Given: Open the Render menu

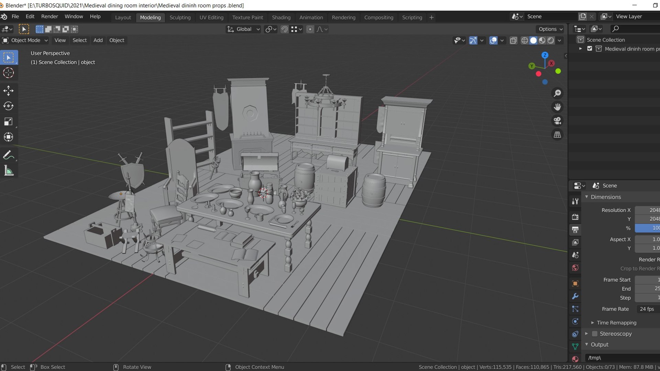Looking at the screenshot, I should tap(49, 17).
